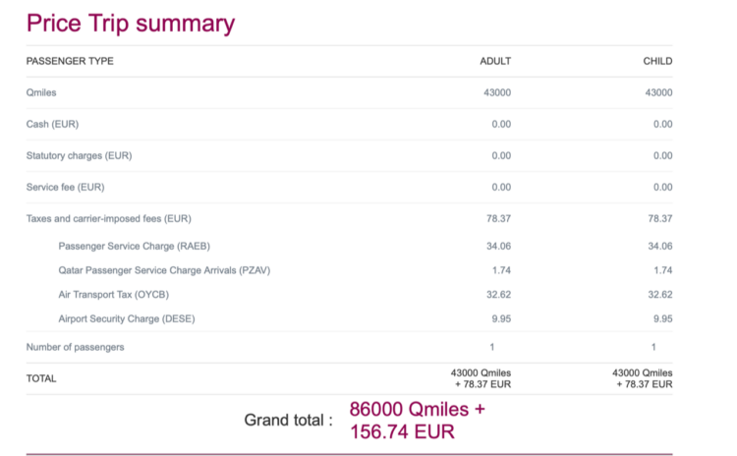Click adult PZAV charge 1.74
Viewport: 737px width, 456px height.
(501, 270)
